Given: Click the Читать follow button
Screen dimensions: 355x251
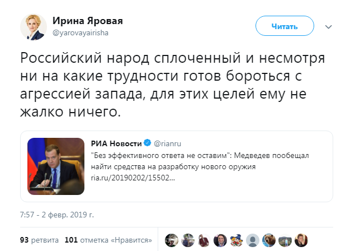Looking at the screenshot, I should [284, 26].
